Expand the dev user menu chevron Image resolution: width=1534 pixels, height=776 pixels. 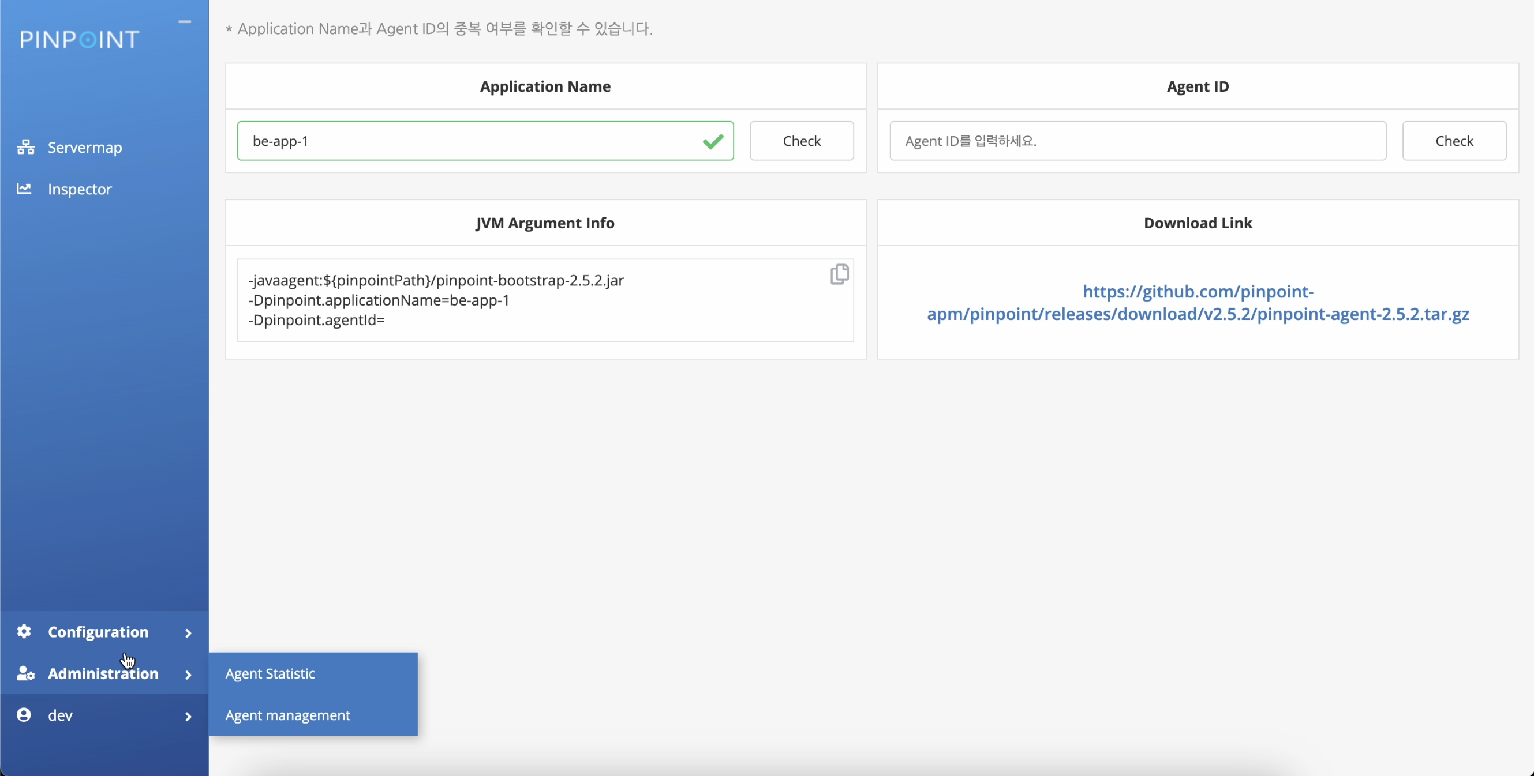[188, 716]
